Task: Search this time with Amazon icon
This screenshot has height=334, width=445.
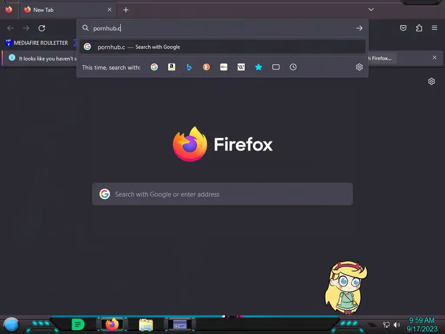Action: coord(171,67)
